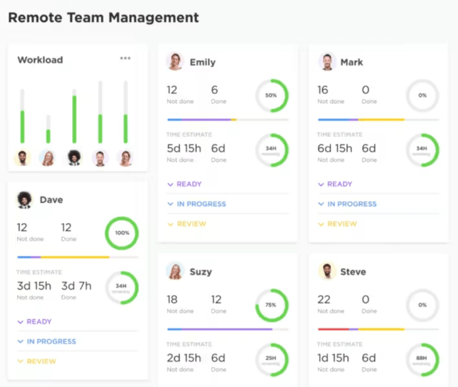The image size is (458, 387).
Task: Click Suzy's profile avatar
Action: coord(175,271)
